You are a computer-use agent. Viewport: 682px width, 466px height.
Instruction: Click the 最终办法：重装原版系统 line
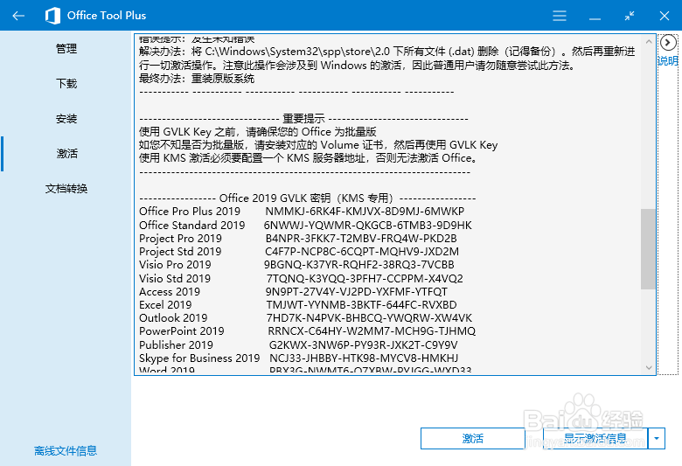click(x=197, y=79)
